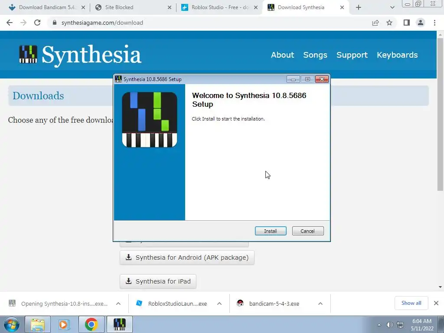Open the Keyboards page link
The image size is (444, 333).
tap(397, 55)
